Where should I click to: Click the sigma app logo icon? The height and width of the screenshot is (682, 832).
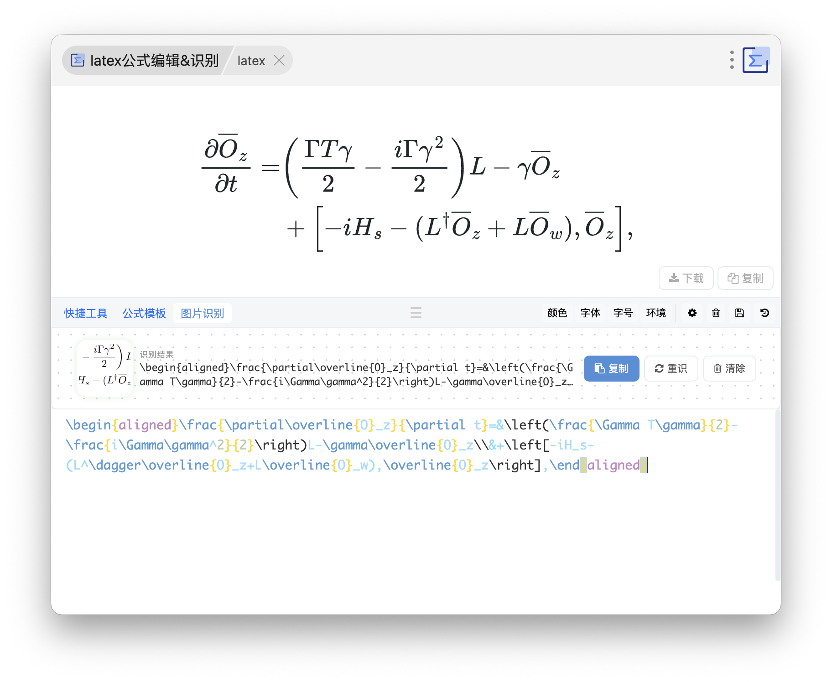point(755,60)
